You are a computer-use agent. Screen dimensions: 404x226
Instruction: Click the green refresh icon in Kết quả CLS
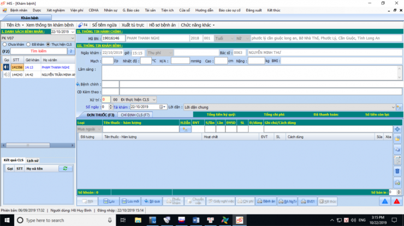coord(66,169)
